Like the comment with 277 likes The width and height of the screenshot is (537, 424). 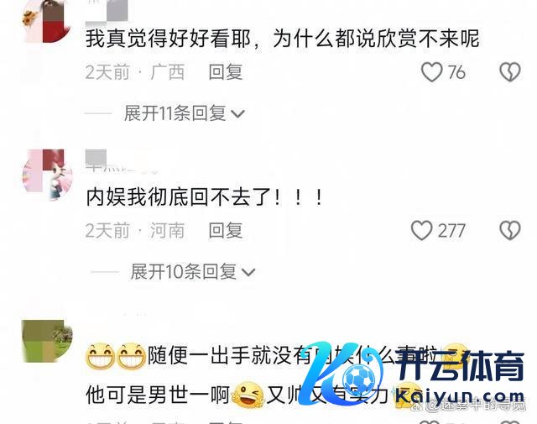point(421,230)
